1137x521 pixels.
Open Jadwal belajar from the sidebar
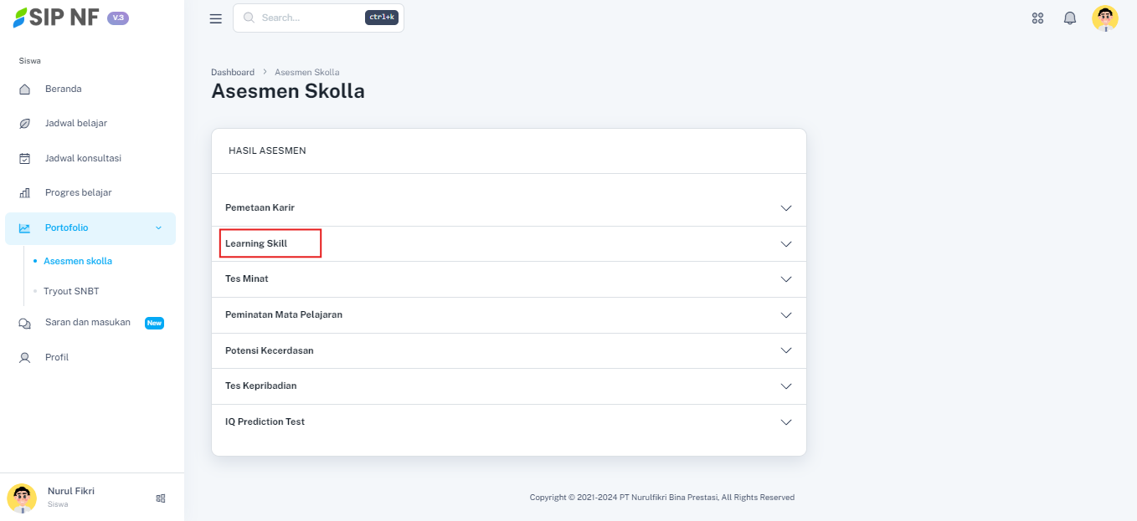[75, 124]
